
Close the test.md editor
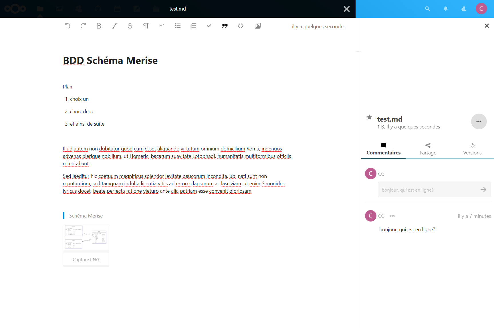click(x=347, y=9)
